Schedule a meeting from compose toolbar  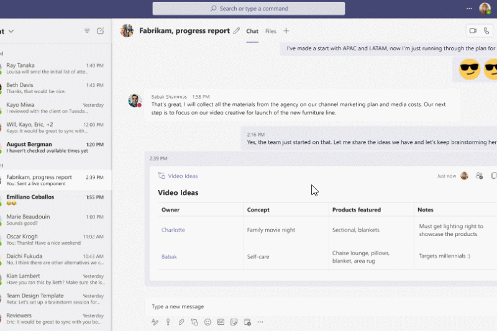pos(247,322)
